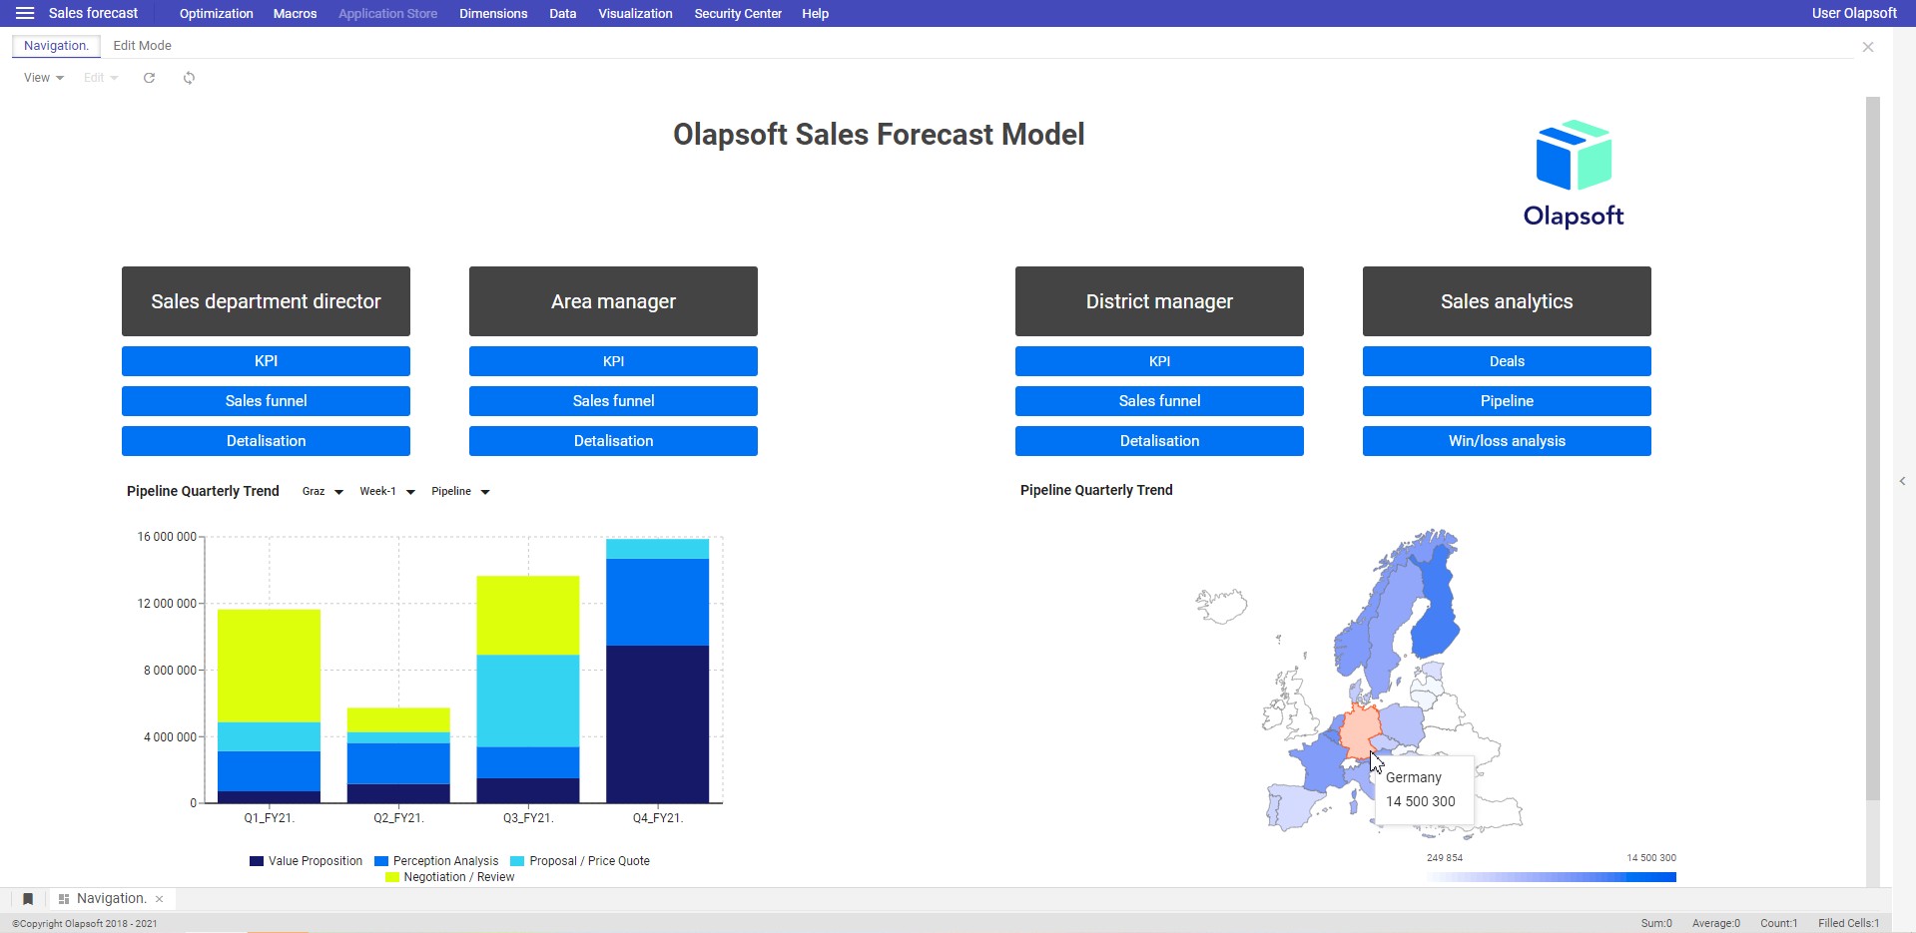The height and width of the screenshot is (933, 1916).
Task: Select the Navigation. tab at top
Action: (56, 46)
